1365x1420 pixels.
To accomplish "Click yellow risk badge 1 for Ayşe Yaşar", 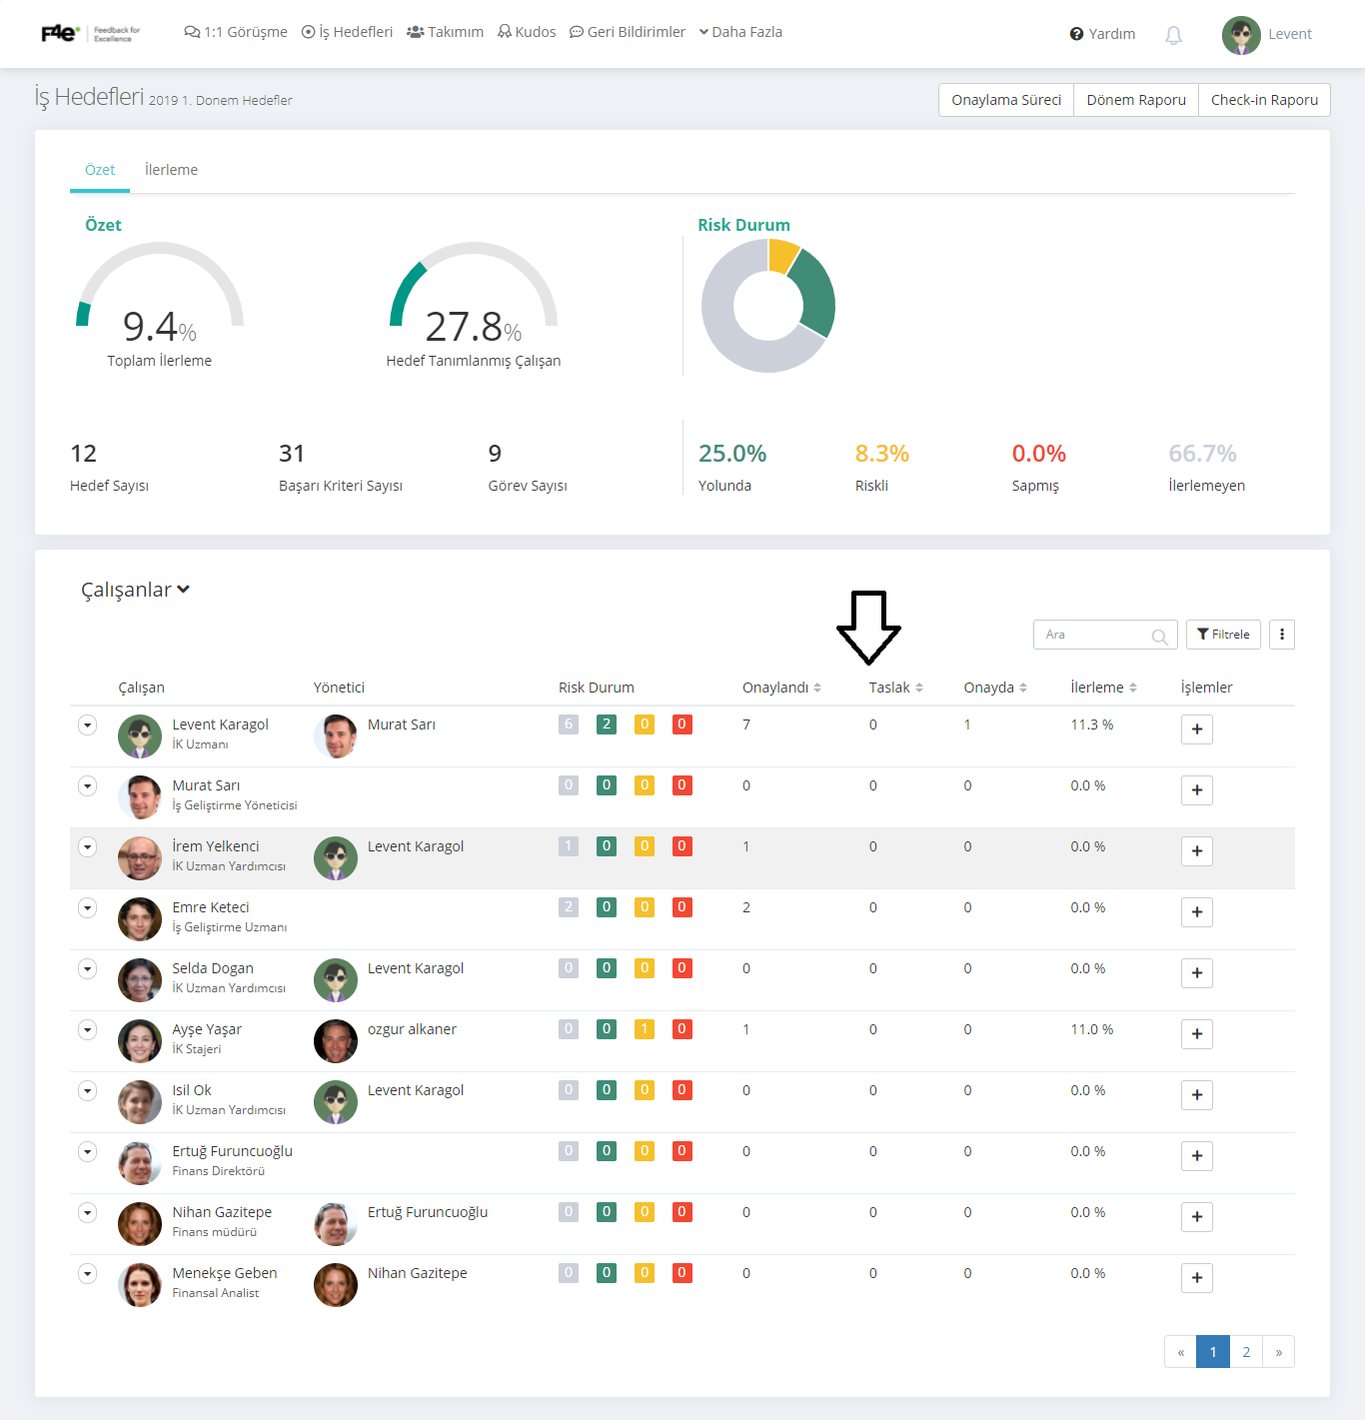I will [x=645, y=1029].
